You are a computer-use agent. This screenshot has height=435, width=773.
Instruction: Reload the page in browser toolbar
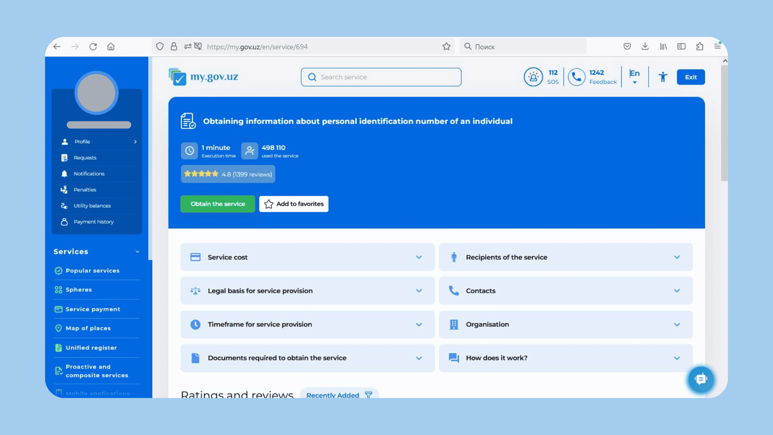point(93,47)
